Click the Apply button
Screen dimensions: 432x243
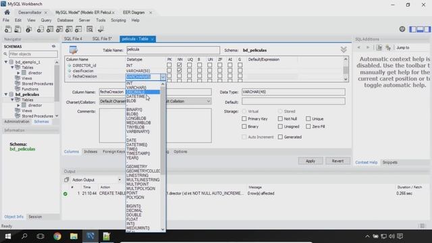click(310, 161)
